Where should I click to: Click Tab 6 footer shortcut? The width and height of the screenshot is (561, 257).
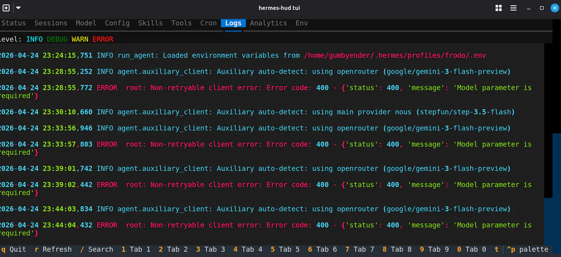[x=323, y=250]
